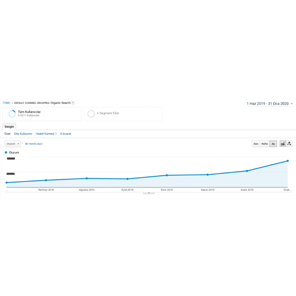The height and width of the screenshot is (296, 296).
Task: Open the date range dropdown arrow
Action: (x=292, y=104)
